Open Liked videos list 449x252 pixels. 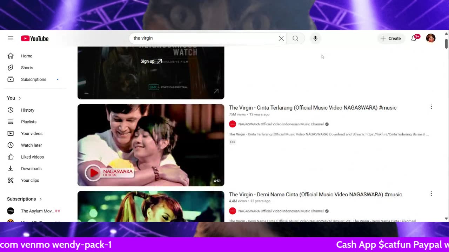click(x=32, y=157)
